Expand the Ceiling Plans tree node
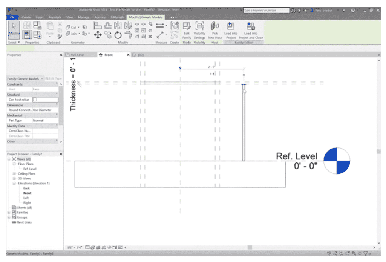 [x=14, y=174]
